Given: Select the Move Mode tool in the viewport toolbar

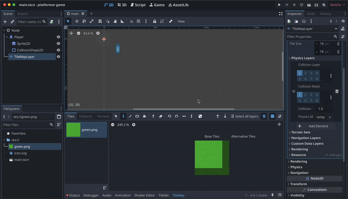Looking at the screenshot, I should click(77, 21).
